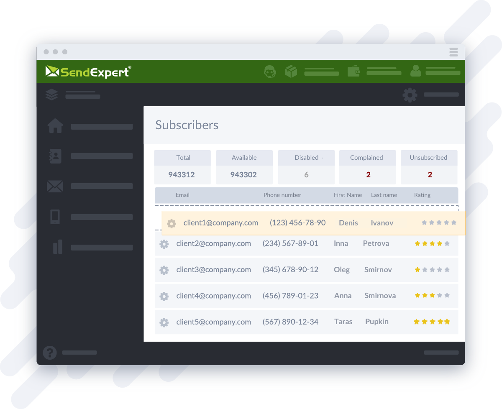Click the wallet icon in green header
This screenshot has width=502, height=409.
353,72
